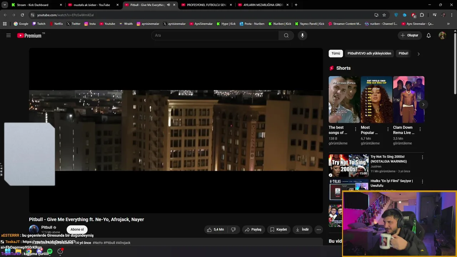457x257 pixels.
Task: Click the Pitbull - Give Me Everything video title
Action: (86, 220)
